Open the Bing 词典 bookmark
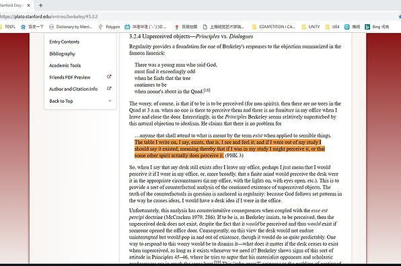401x266 pixels. [377, 27]
